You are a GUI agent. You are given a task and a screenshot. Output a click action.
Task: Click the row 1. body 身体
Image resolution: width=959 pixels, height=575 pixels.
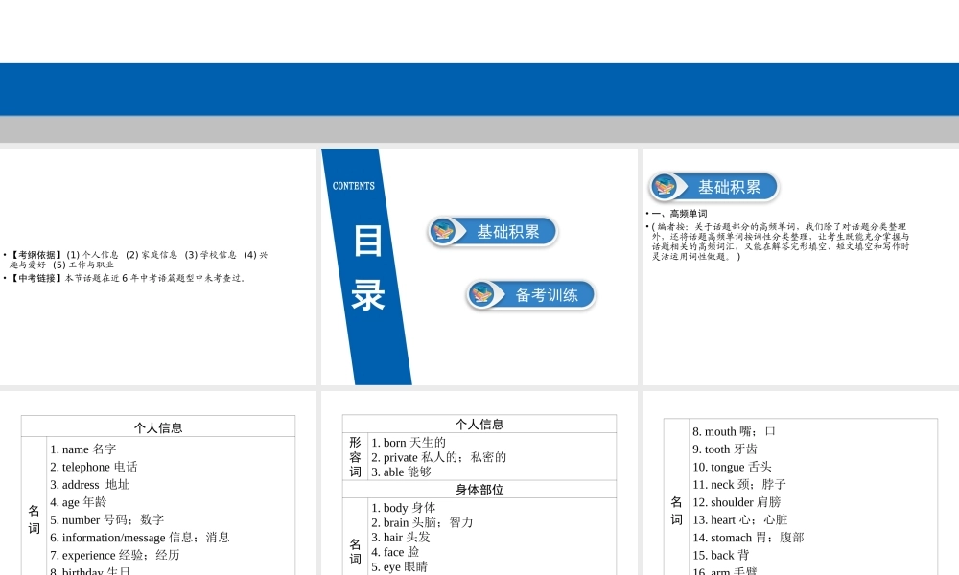pos(404,508)
